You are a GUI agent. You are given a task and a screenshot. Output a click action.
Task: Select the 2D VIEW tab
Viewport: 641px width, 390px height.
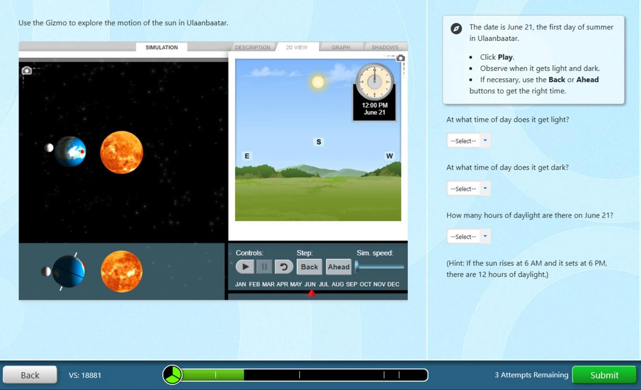tap(297, 47)
